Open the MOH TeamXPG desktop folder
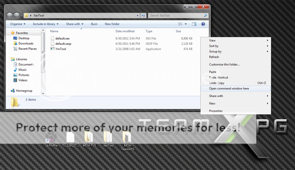Viewport: 295px width, 170px height. [126, 137]
